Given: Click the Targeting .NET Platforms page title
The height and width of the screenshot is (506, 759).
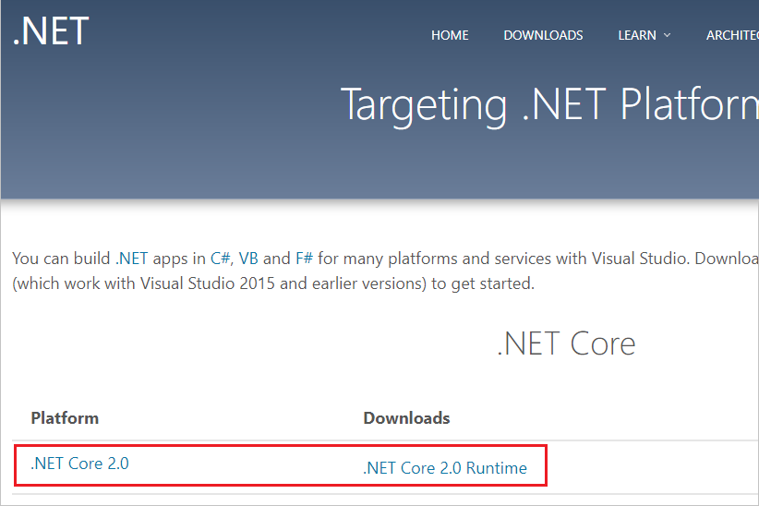Looking at the screenshot, I should 549,105.
